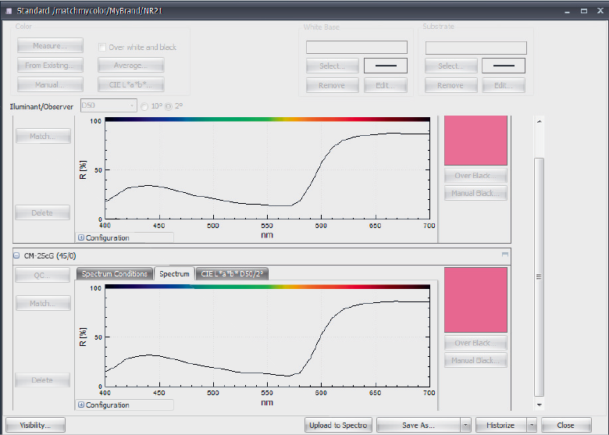Click the Visibility... button
This screenshot has width=609, height=435.
35,425
